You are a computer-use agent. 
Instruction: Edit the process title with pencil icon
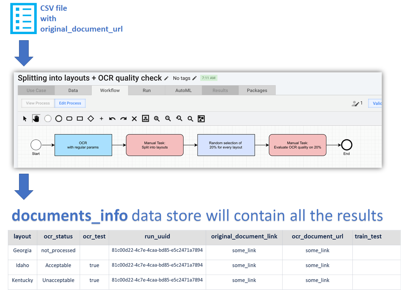click(166, 78)
